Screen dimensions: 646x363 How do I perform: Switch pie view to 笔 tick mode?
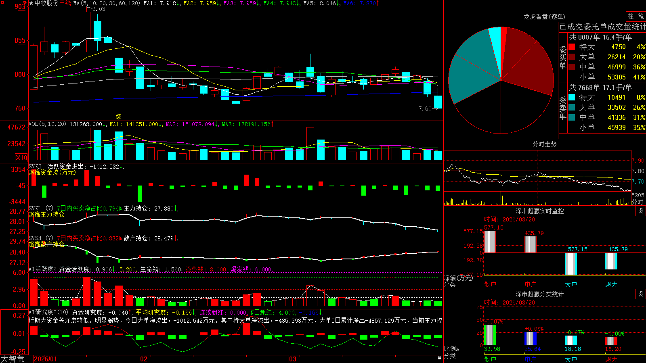tap(641, 17)
